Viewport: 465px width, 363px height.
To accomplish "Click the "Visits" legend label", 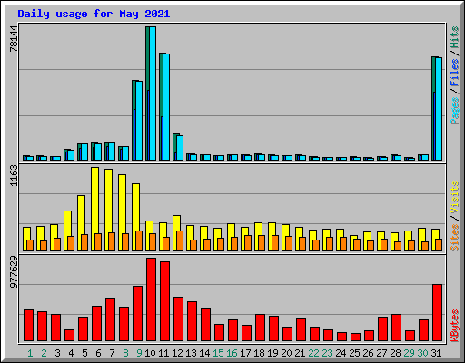I will click(454, 197).
